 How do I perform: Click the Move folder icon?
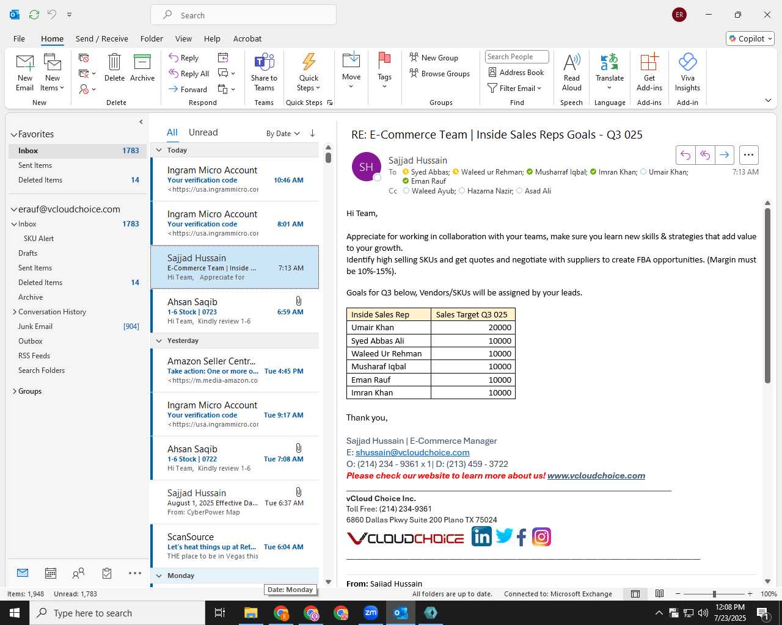pyautogui.click(x=351, y=60)
